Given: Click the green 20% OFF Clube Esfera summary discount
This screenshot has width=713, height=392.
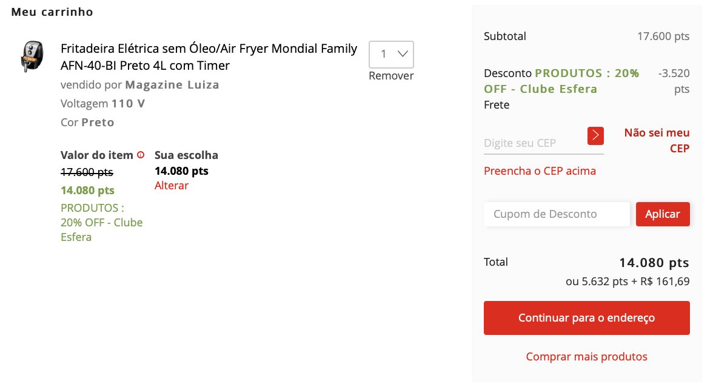Looking at the screenshot, I should tap(561, 81).
